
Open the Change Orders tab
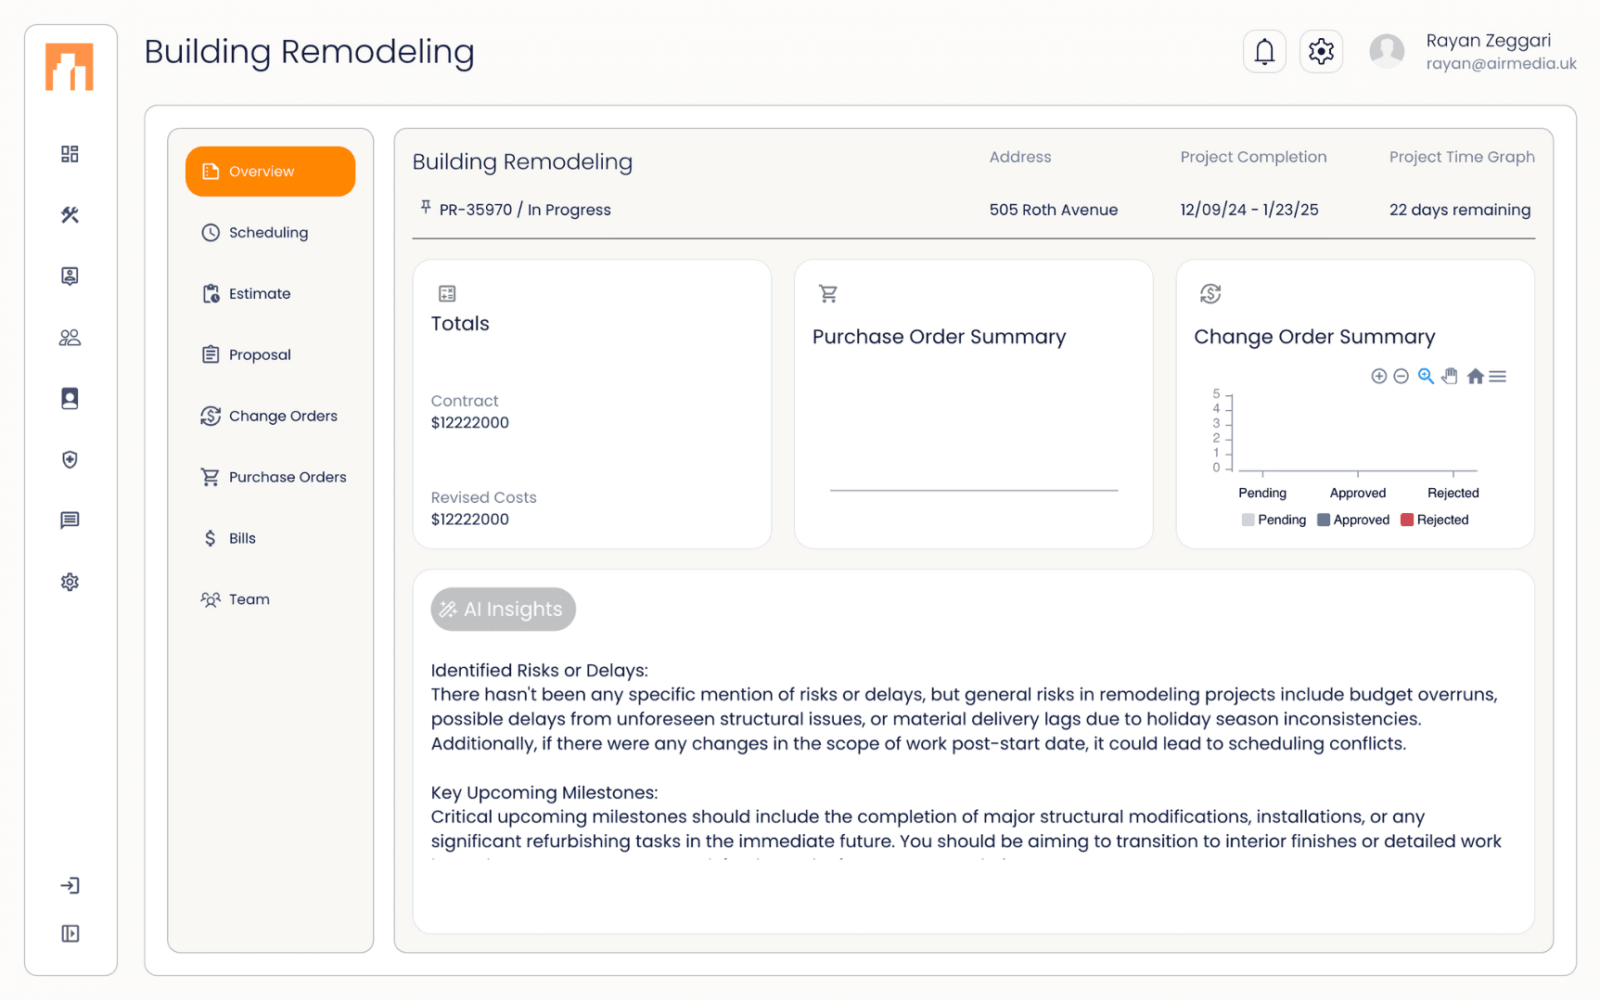coord(270,417)
